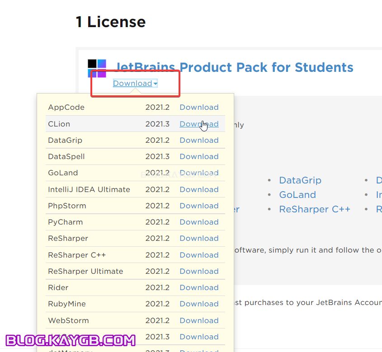Click the GoLand name in the popup list
The height and width of the screenshot is (352, 382).
[x=63, y=173]
